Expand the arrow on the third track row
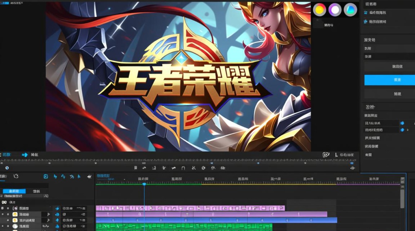Screen dimensions: 415x231 point(48,220)
